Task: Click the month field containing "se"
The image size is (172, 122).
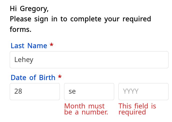Action: [x=89, y=91]
